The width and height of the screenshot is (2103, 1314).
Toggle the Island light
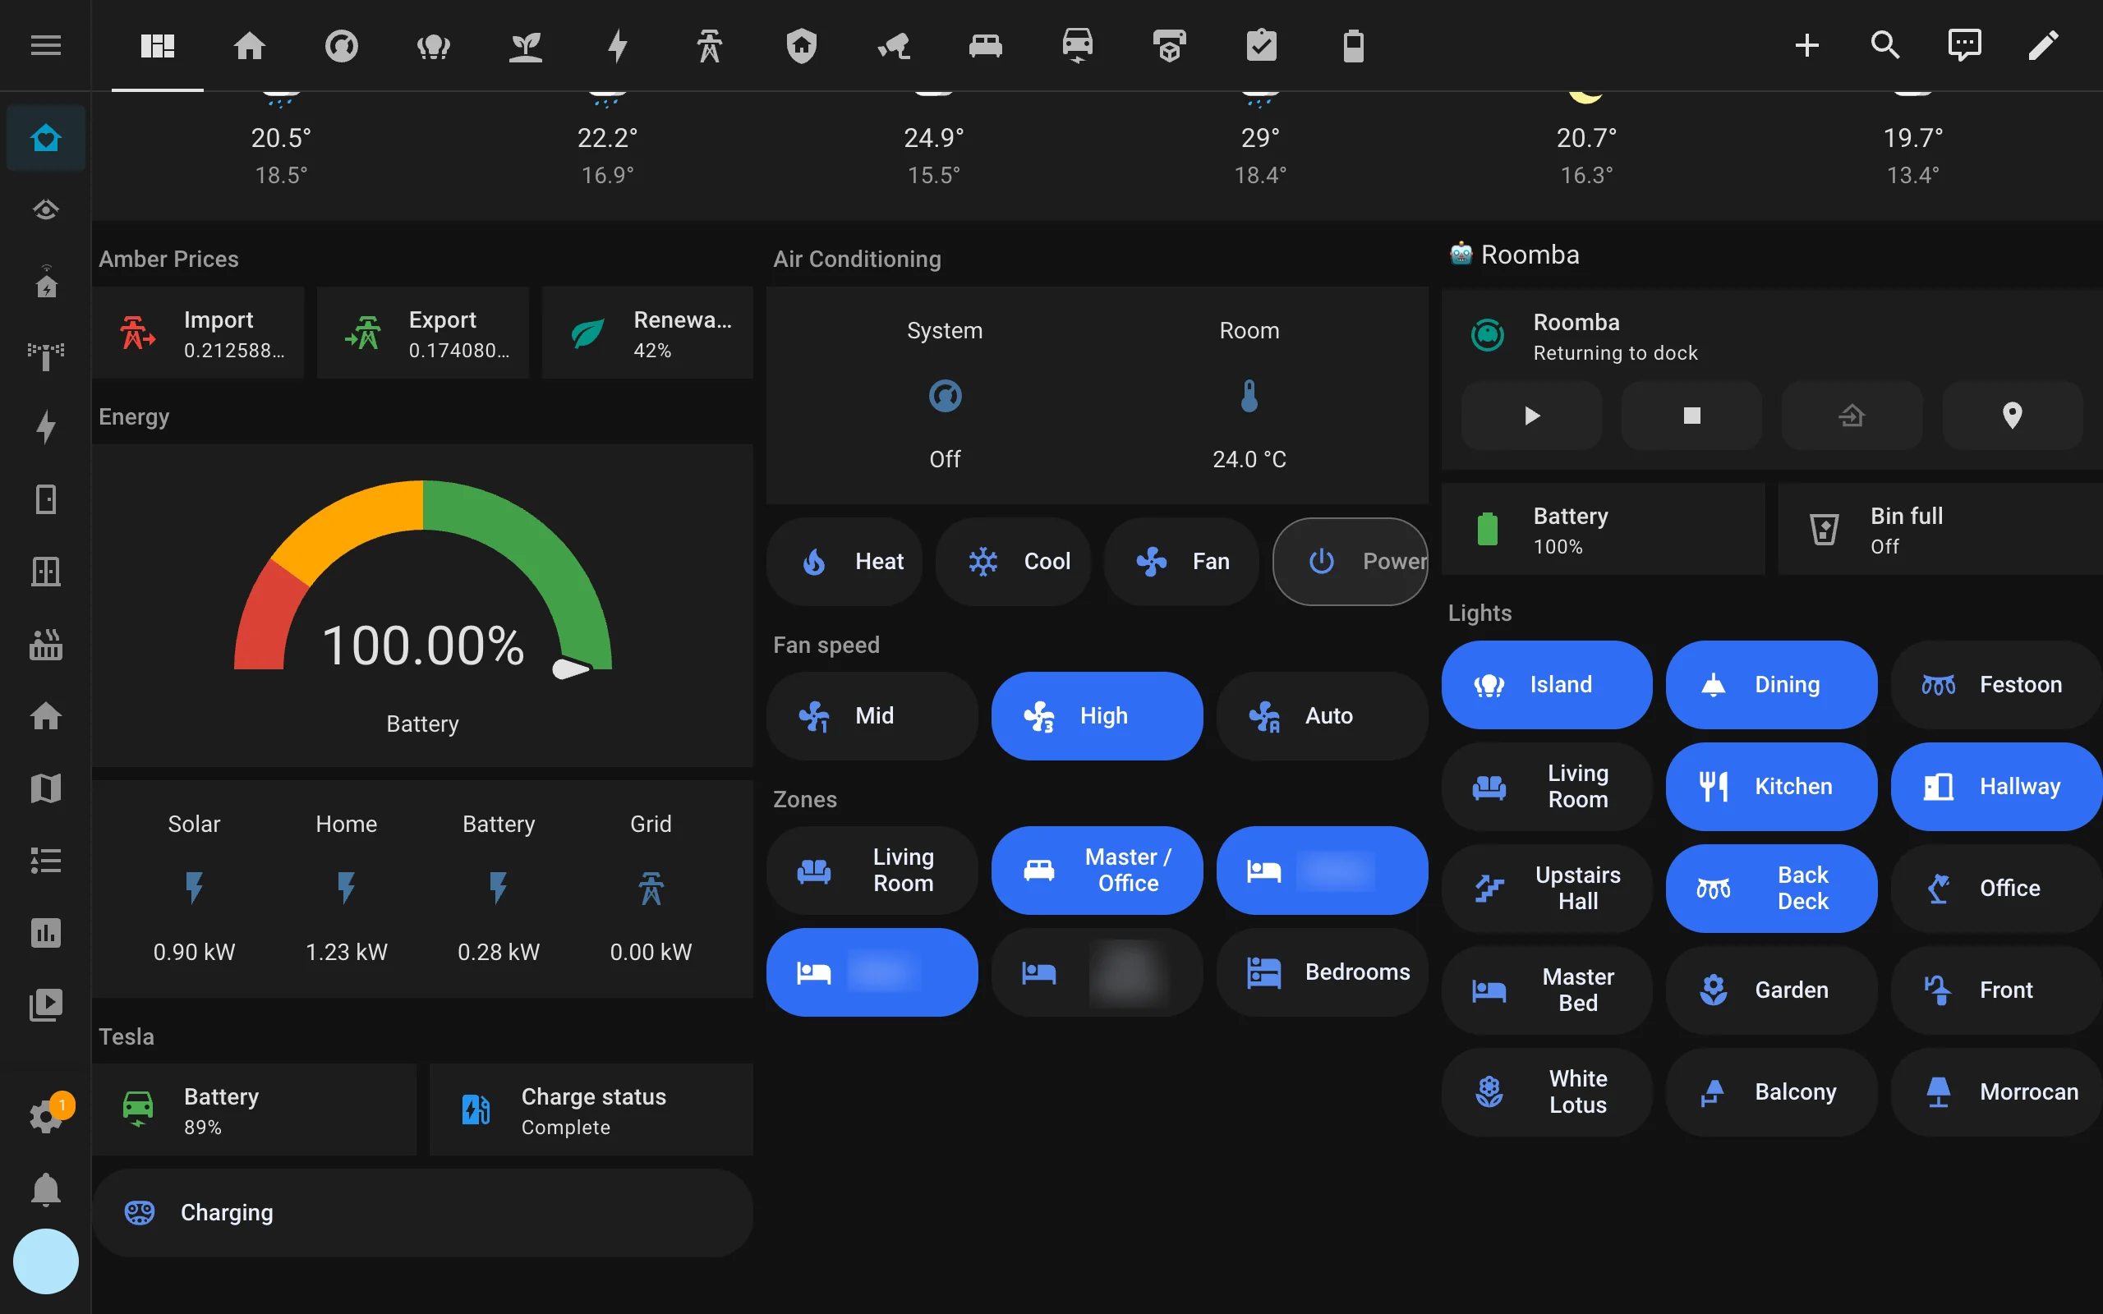pyautogui.click(x=1547, y=685)
